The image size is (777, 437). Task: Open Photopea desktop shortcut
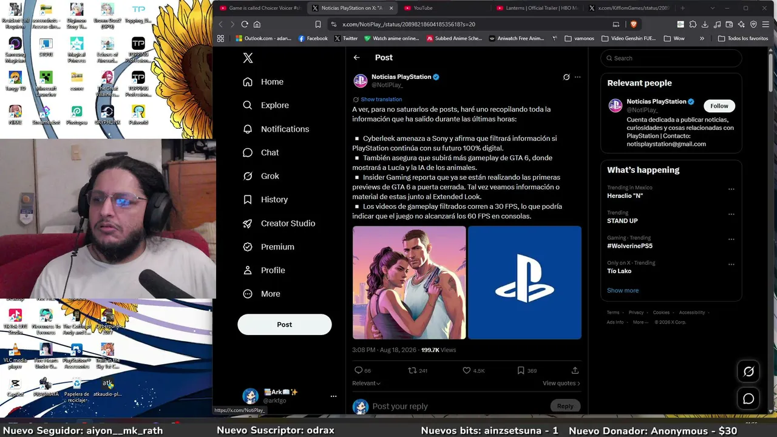(76, 115)
